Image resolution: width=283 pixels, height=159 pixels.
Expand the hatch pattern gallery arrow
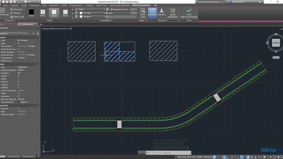click(73, 18)
